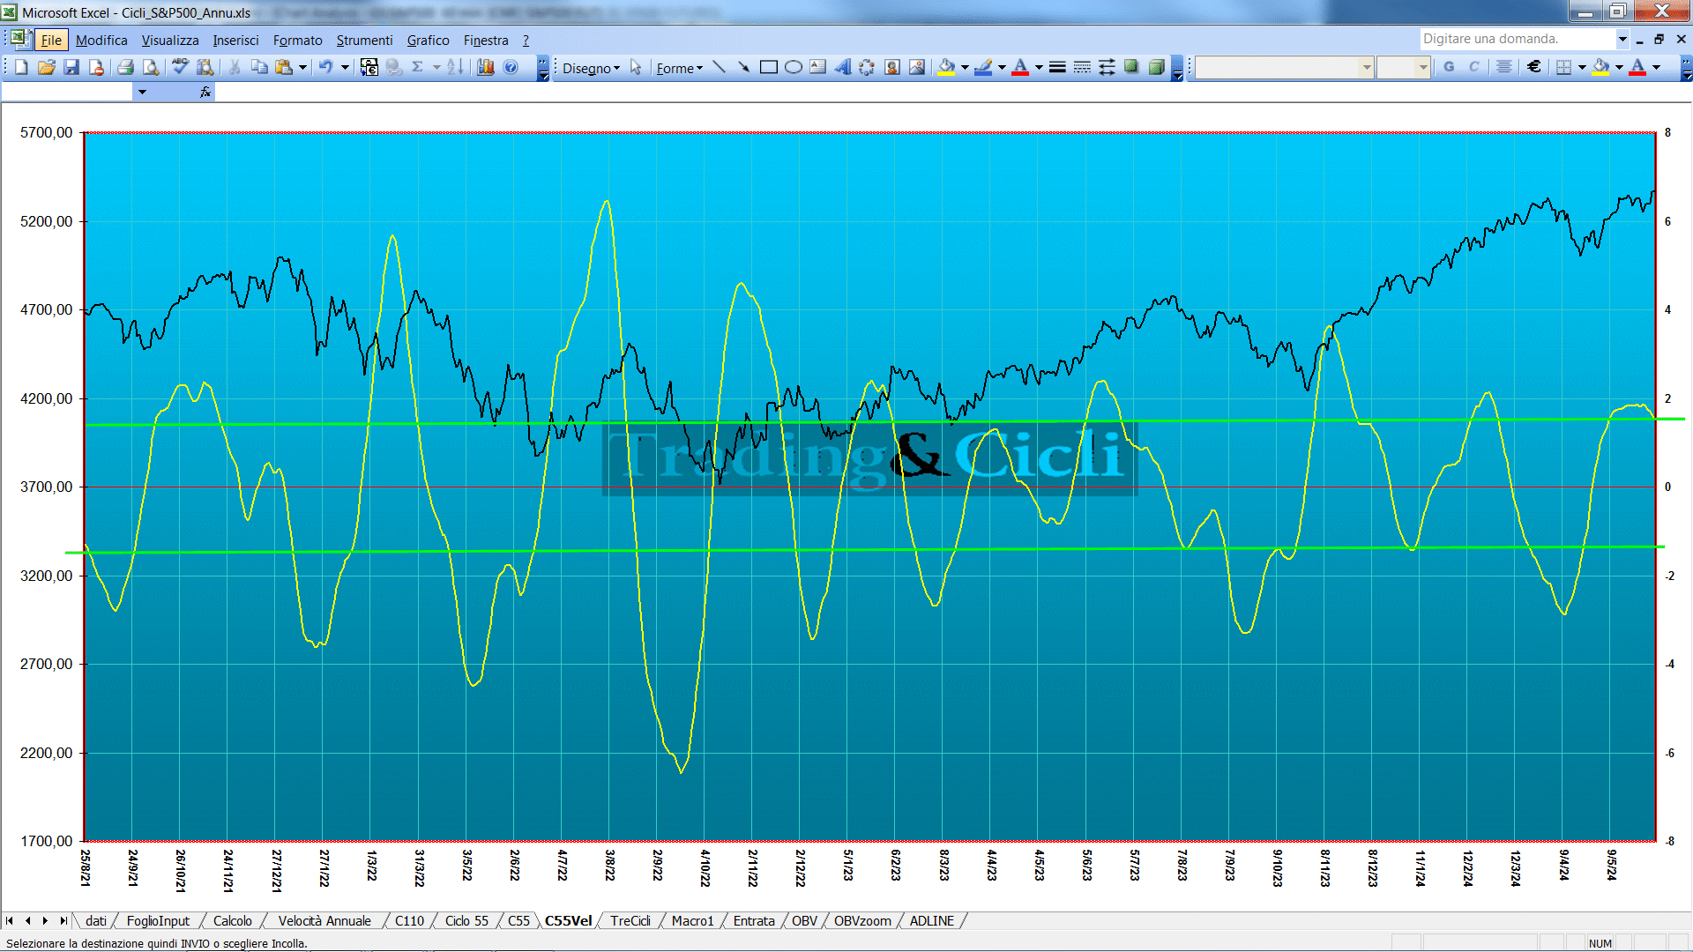
Task: Switch to the Ciclo 55 sheet tab
Action: (x=466, y=920)
